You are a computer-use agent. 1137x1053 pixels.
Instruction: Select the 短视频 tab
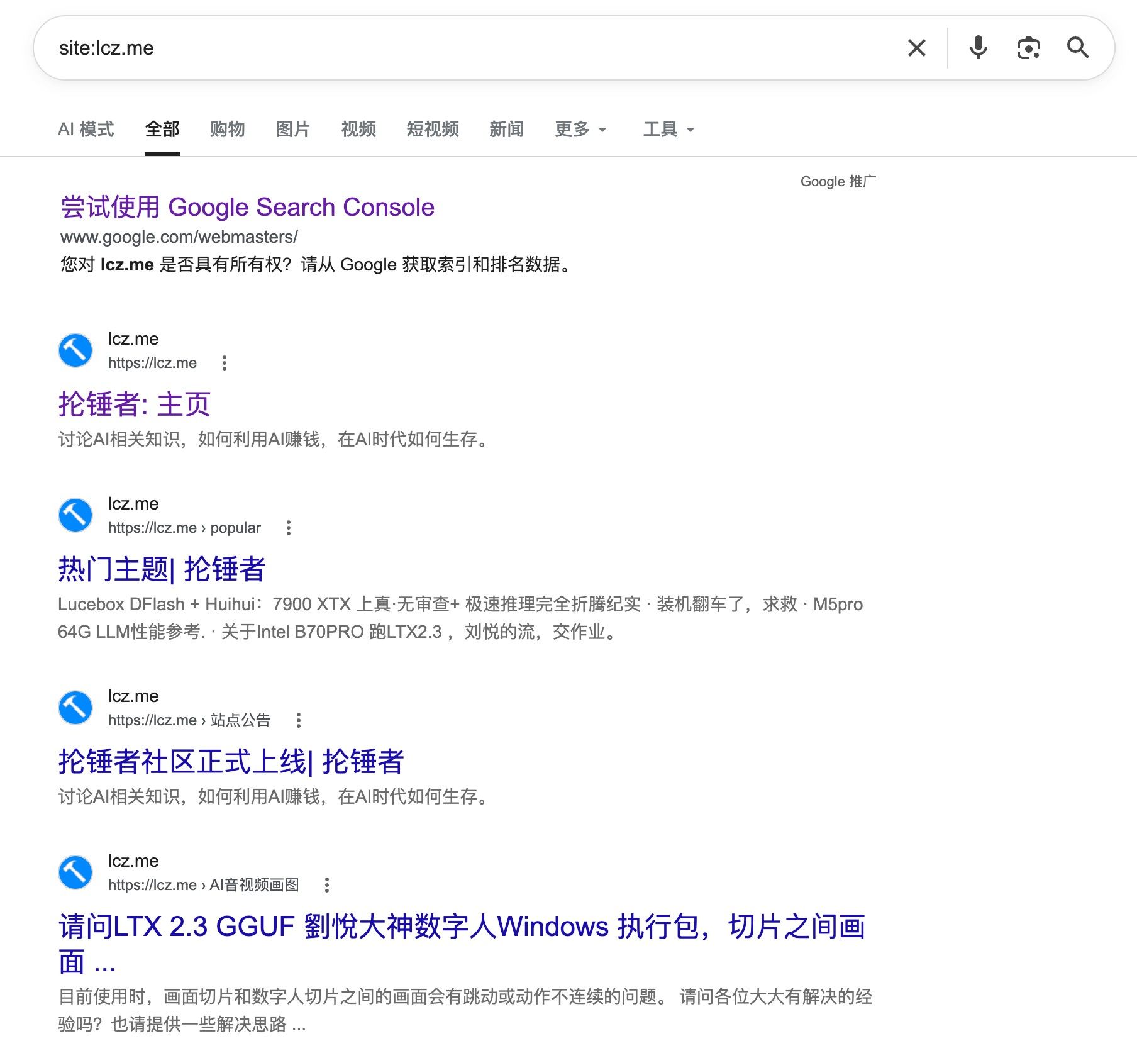tap(433, 130)
